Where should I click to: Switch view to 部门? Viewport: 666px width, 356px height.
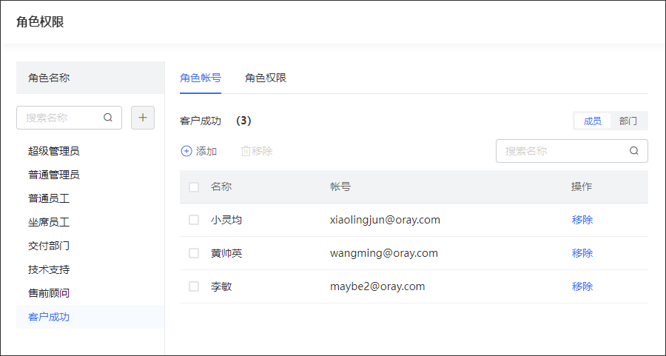point(628,121)
